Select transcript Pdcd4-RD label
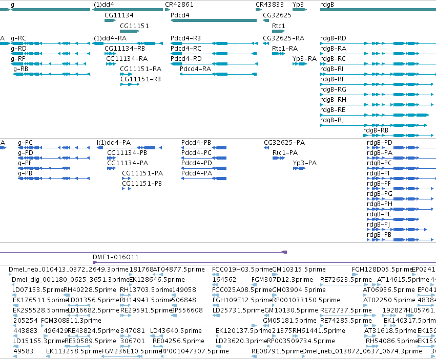Viewport: 436px width, 359px height. pos(186,59)
